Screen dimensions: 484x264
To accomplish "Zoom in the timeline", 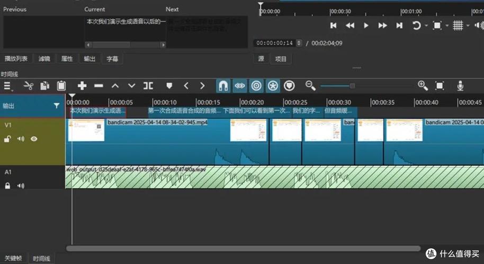I will point(423,86).
